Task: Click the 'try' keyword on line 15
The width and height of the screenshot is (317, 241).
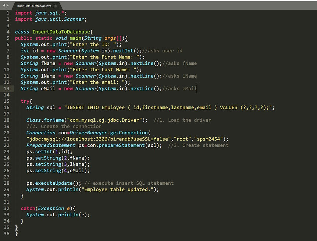Action: click(x=25, y=101)
